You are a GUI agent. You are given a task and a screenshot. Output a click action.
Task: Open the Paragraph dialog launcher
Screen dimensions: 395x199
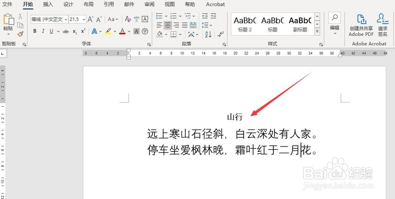coord(224,45)
